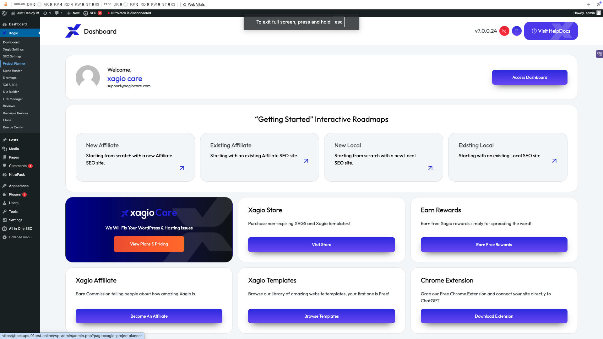Click the Visit Store button
The image size is (603, 339).
point(321,245)
